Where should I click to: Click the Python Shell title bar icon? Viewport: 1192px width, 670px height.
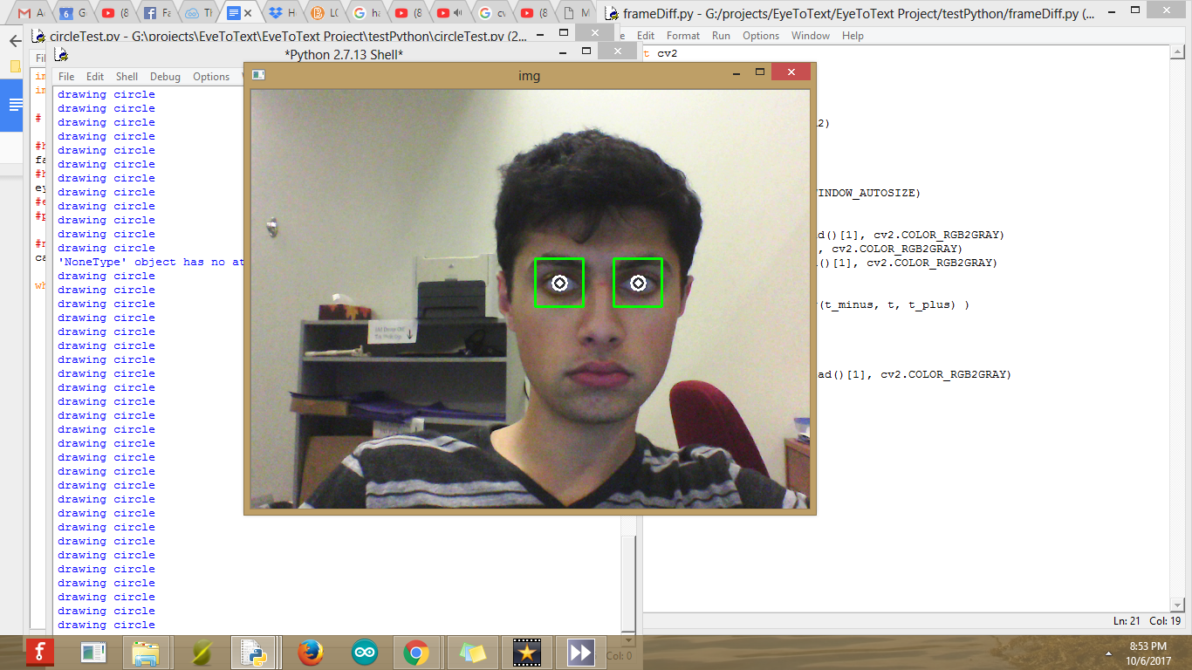pyautogui.click(x=62, y=55)
